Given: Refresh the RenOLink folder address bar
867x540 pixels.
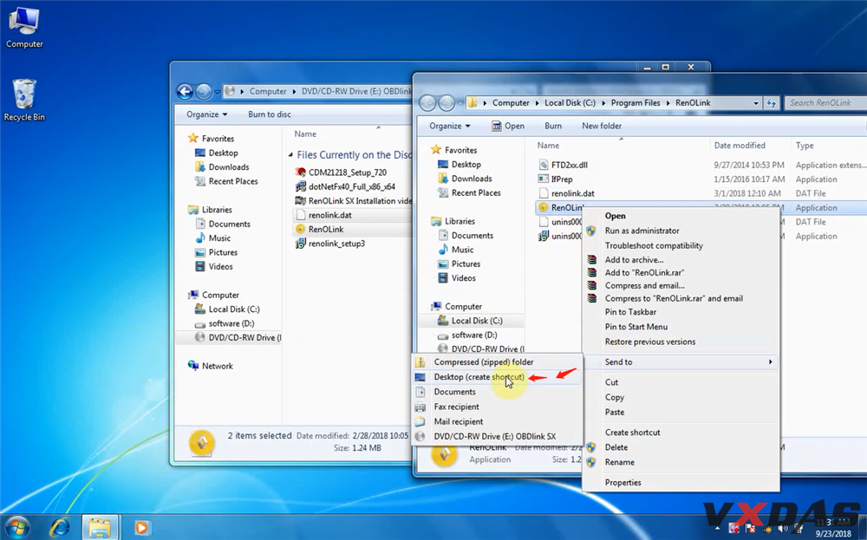Looking at the screenshot, I should [772, 103].
